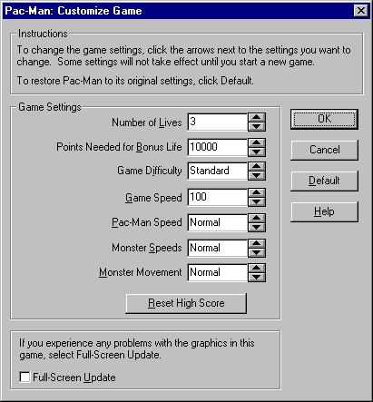Enable the Full-Screen Update checkbox

tap(25, 377)
